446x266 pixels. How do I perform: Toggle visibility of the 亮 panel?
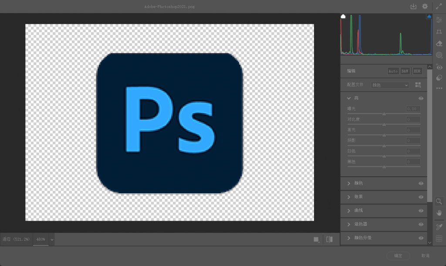click(x=421, y=98)
